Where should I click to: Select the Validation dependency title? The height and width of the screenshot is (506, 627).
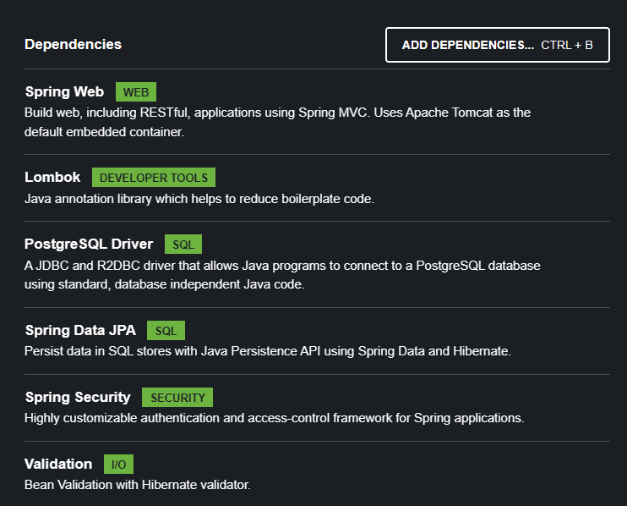(58, 464)
